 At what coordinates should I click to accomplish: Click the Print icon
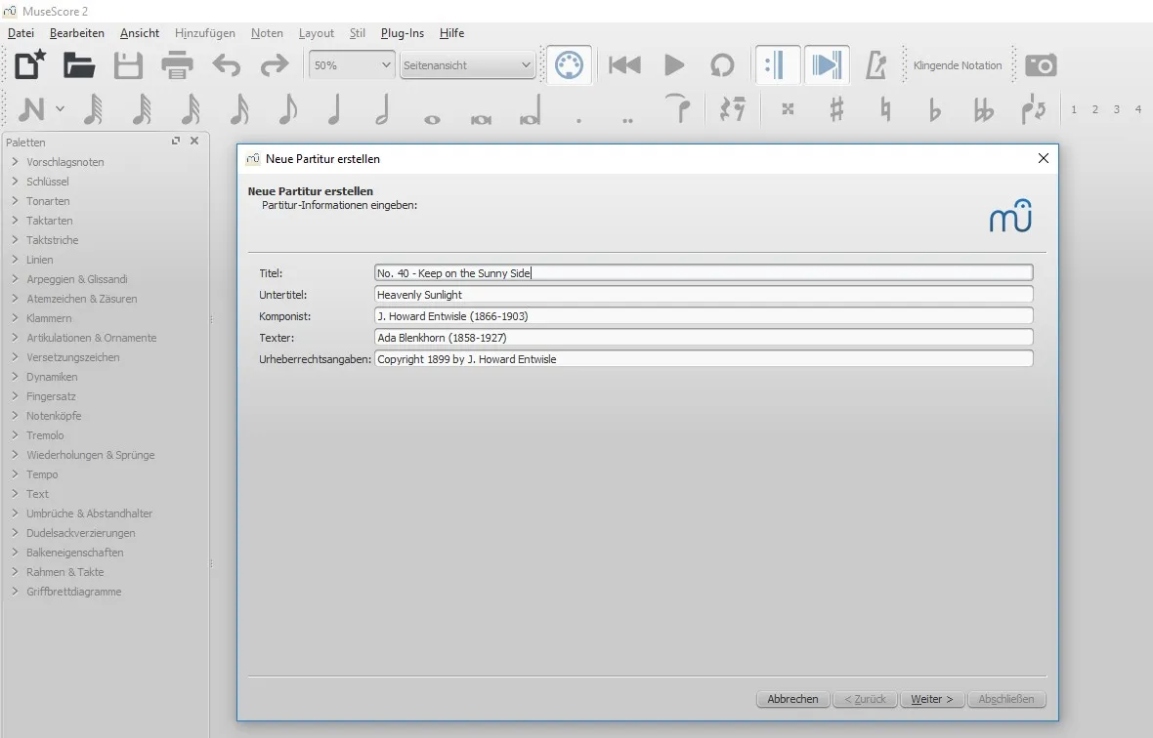[177, 65]
